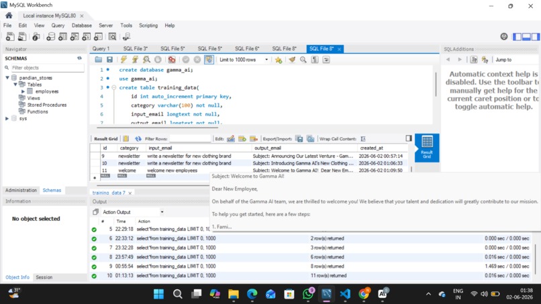The width and height of the screenshot is (541, 304).
Task: Switch to the SQL File 3 tab
Action: (x=136, y=49)
